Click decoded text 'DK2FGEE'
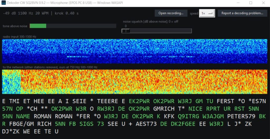 pyautogui.click(x=184, y=124)
